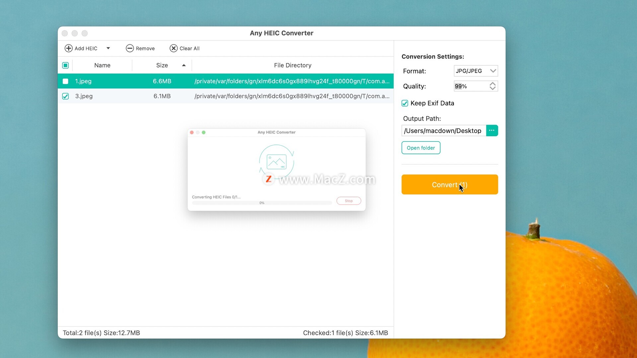Click the Remove minus icon

click(x=130, y=48)
